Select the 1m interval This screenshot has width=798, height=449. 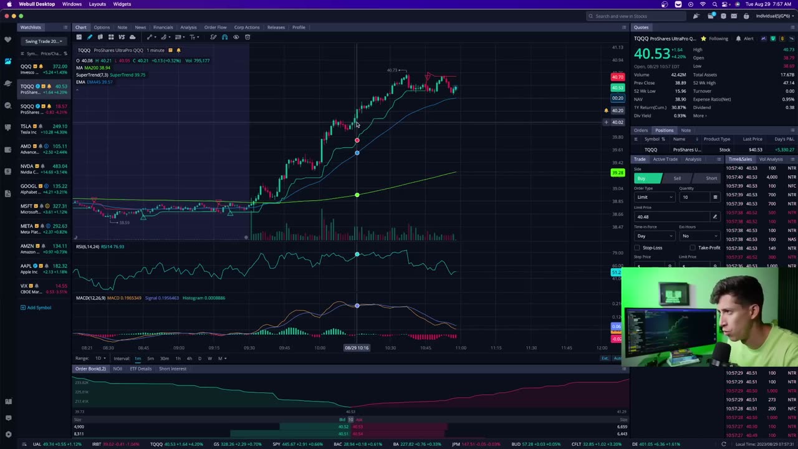tap(137, 359)
